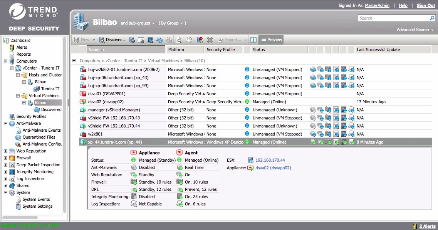438x230 pixels.
Task: Click the MasterAdmin account link
Action: coord(377,6)
